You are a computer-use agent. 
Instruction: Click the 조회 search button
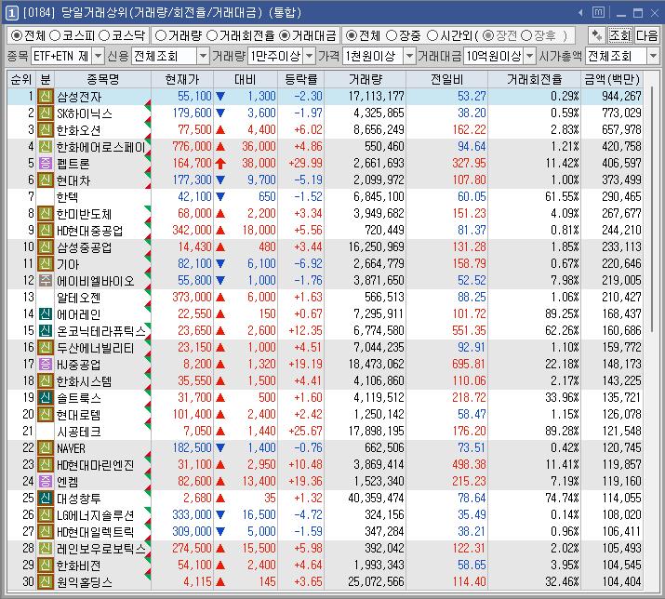click(620, 35)
